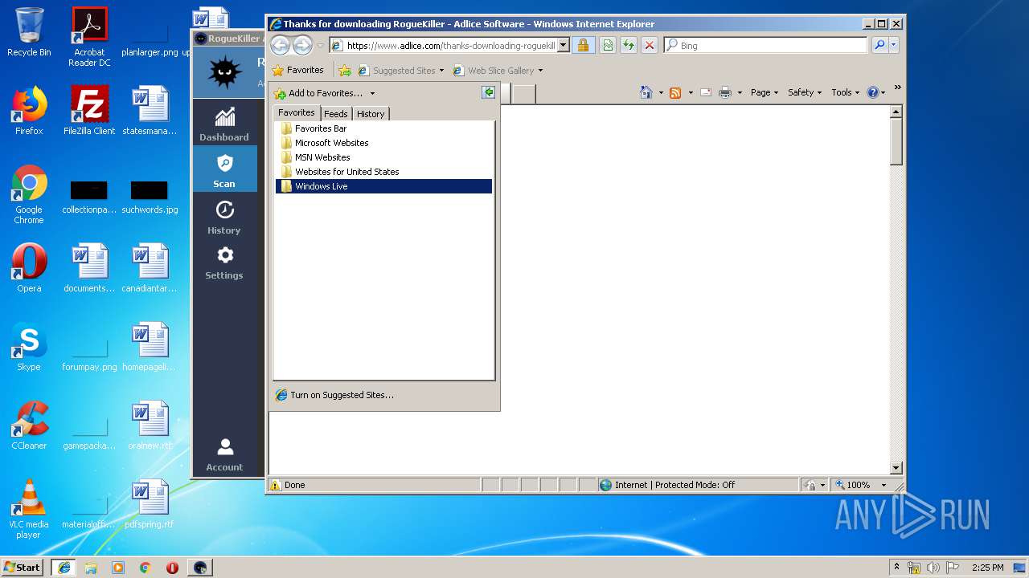The height and width of the screenshot is (578, 1029).
Task: Click into the address bar URL field
Action: click(x=450, y=46)
